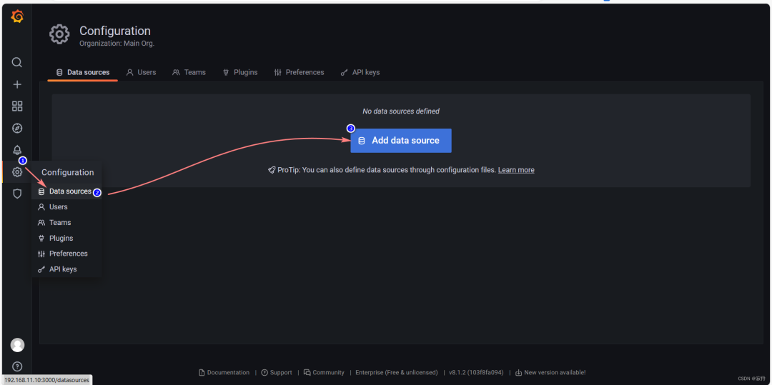Select the Configuration gear icon in sidebar
Image resolution: width=772 pixels, height=385 pixels.
(x=17, y=172)
